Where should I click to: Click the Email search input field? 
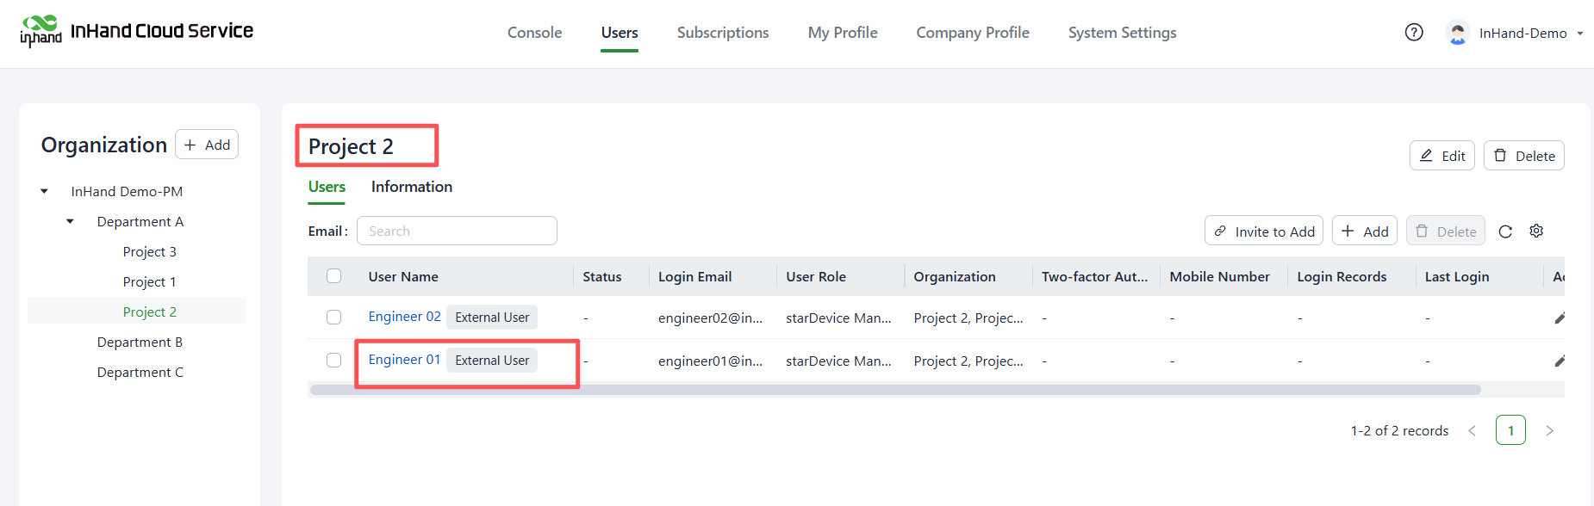click(457, 231)
